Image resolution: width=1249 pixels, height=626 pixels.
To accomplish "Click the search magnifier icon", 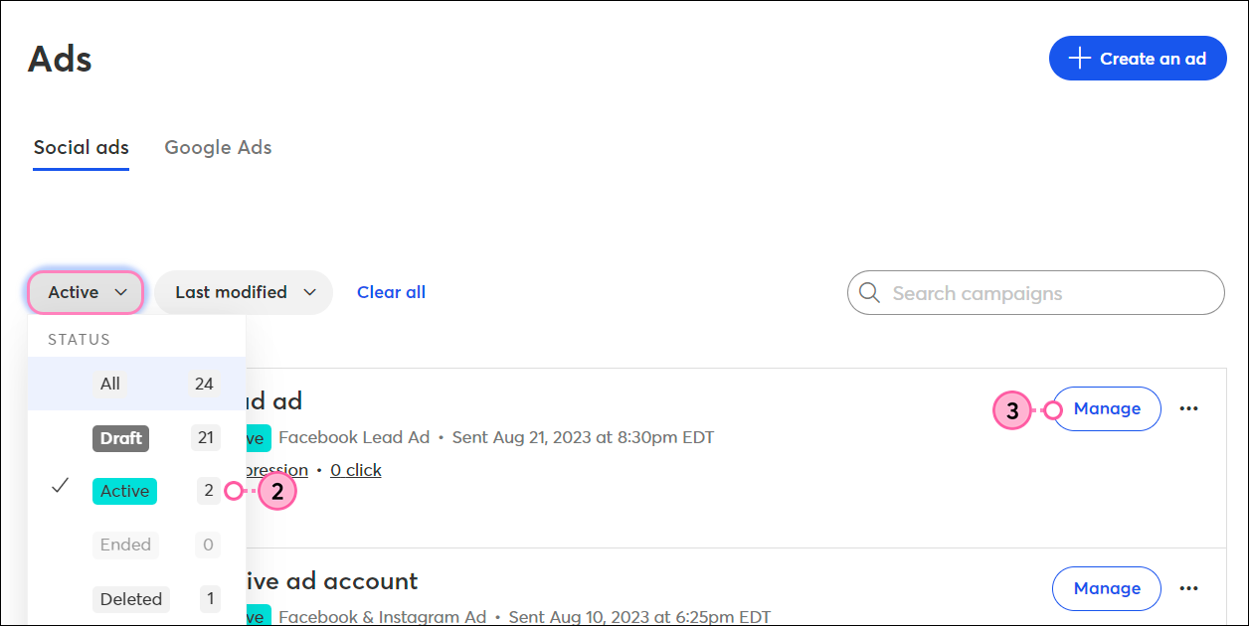I will (x=869, y=293).
